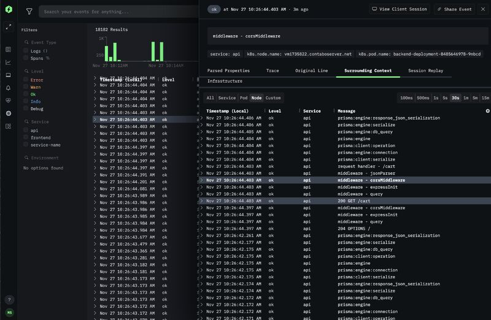Open the MS user avatar

[x=9, y=313]
